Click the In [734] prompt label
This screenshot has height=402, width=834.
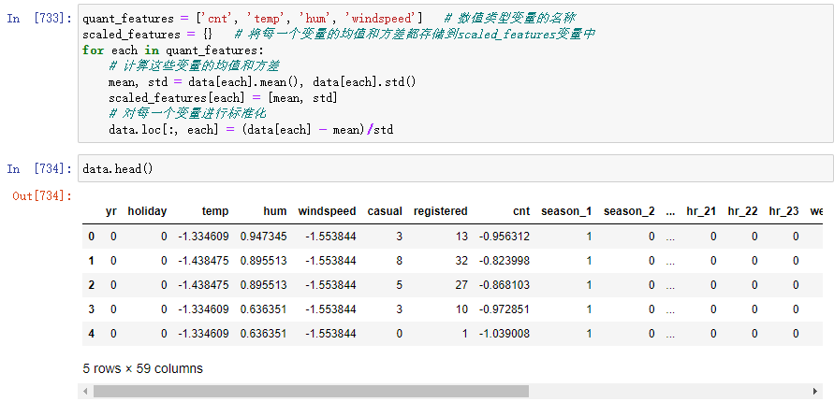click(x=40, y=169)
